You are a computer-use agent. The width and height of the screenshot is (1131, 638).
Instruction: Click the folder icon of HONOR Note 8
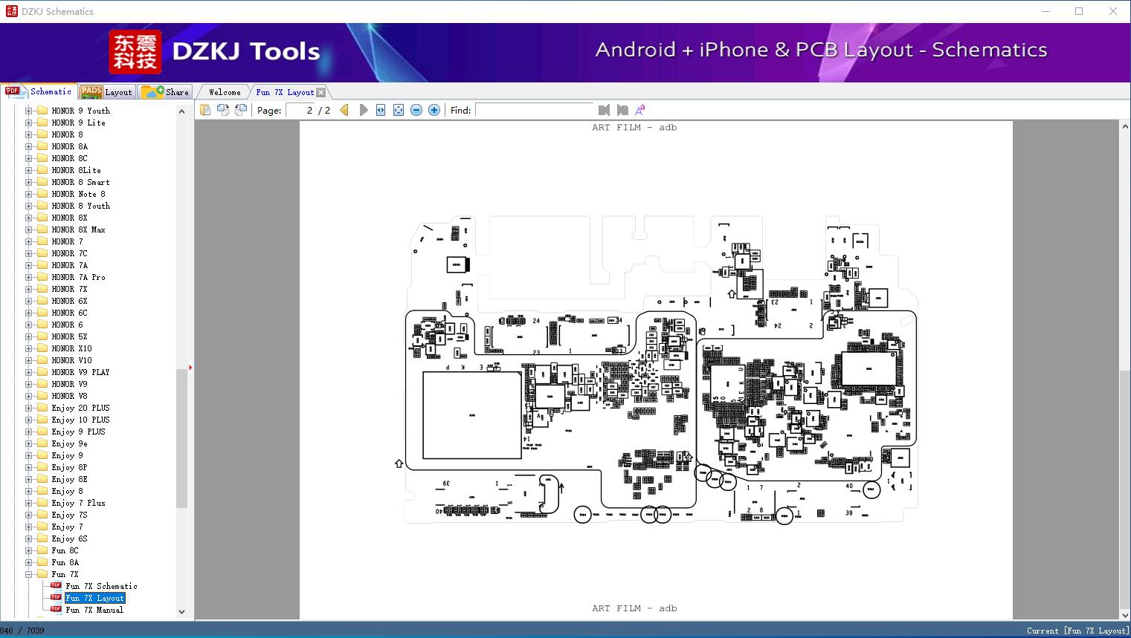[42, 194]
